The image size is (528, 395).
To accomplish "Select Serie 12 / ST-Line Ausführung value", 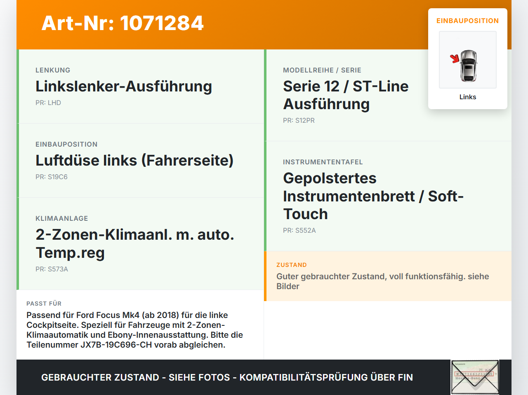I will (x=346, y=95).
